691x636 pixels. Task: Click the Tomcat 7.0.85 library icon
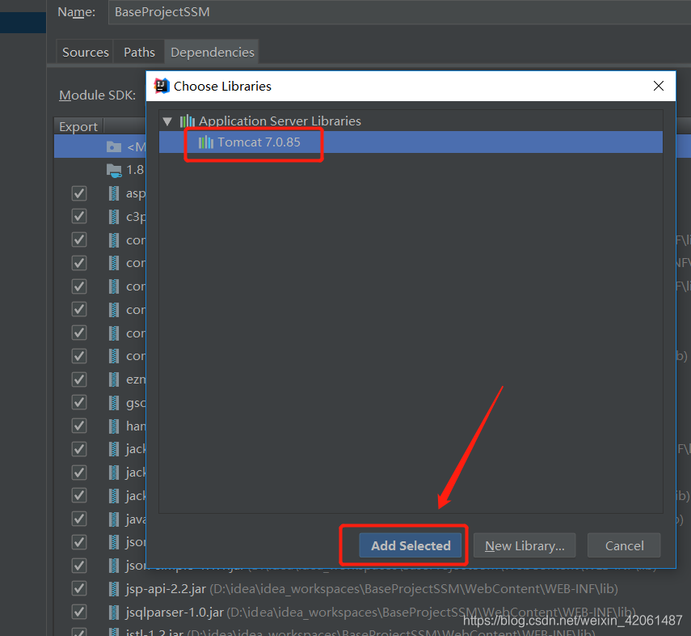[206, 142]
